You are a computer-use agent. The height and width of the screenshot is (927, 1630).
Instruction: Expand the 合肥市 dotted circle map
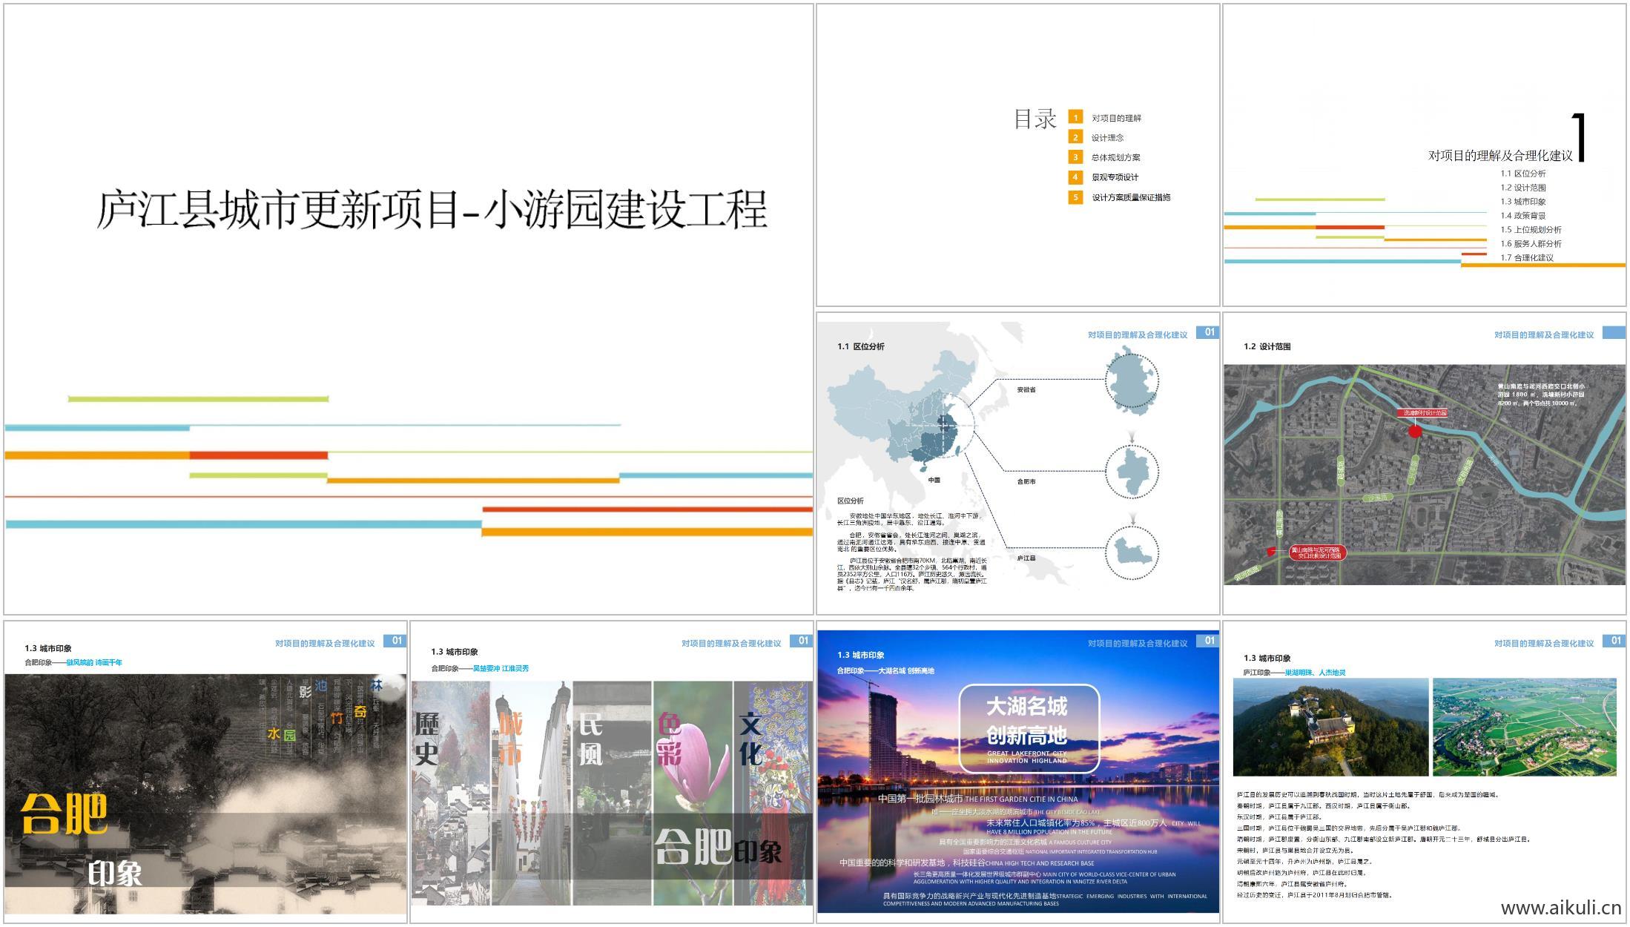(x=1132, y=471)
